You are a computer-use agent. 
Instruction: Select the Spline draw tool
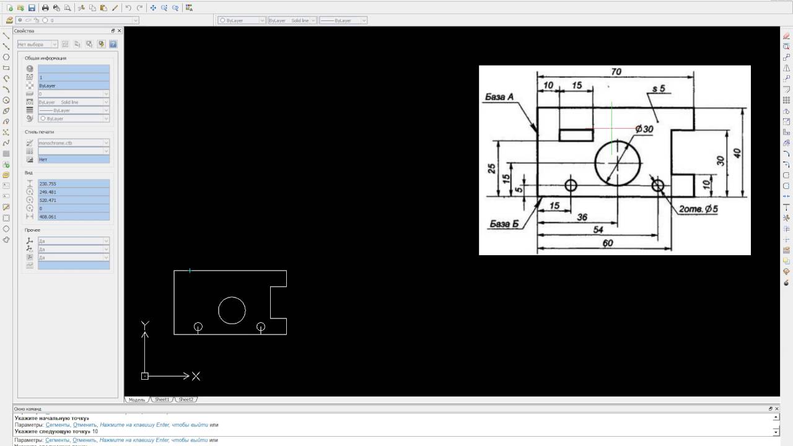(x=6, y=143)
